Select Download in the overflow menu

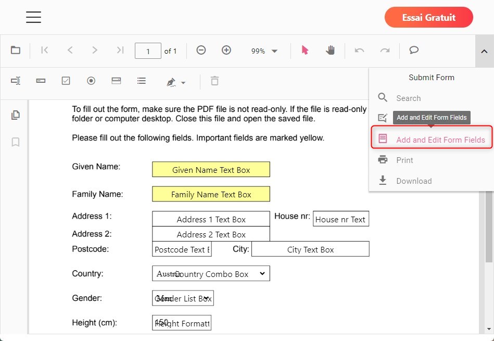click(414, 181)
